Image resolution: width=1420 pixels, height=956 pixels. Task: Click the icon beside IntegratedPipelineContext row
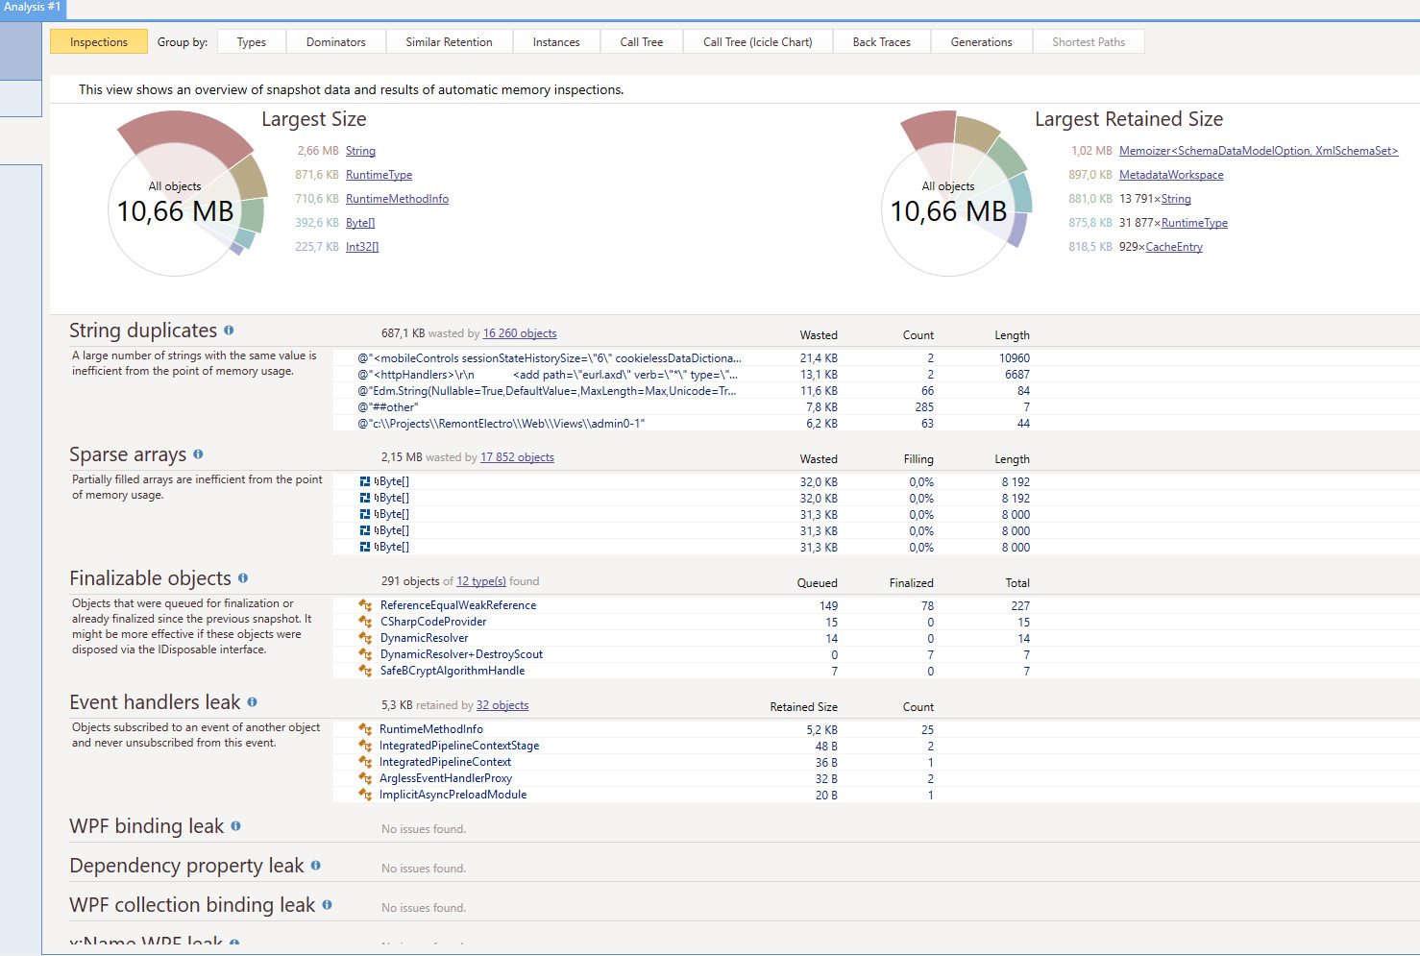coord(365,762)
